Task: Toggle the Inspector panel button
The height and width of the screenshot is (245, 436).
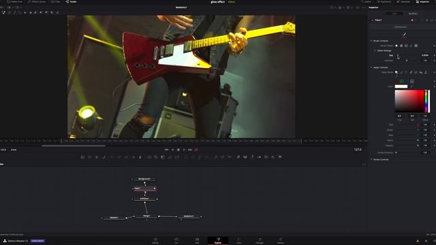Action: [x=422, y=1]
